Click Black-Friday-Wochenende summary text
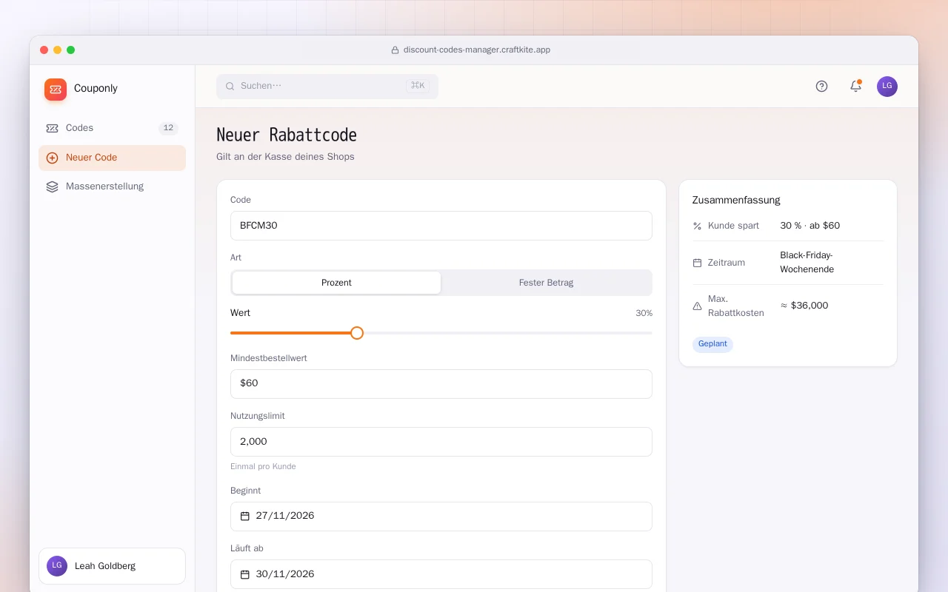This screenshot has height=592, width=948. [807, 262]
